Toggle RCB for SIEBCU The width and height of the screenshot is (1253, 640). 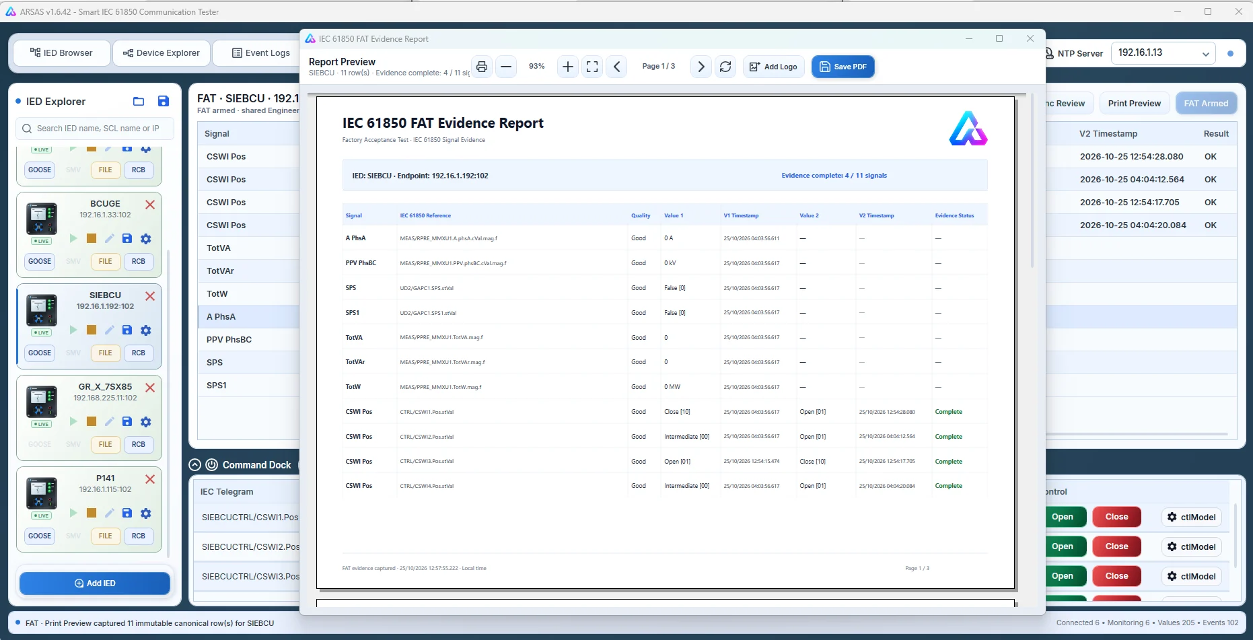point(139,353)
